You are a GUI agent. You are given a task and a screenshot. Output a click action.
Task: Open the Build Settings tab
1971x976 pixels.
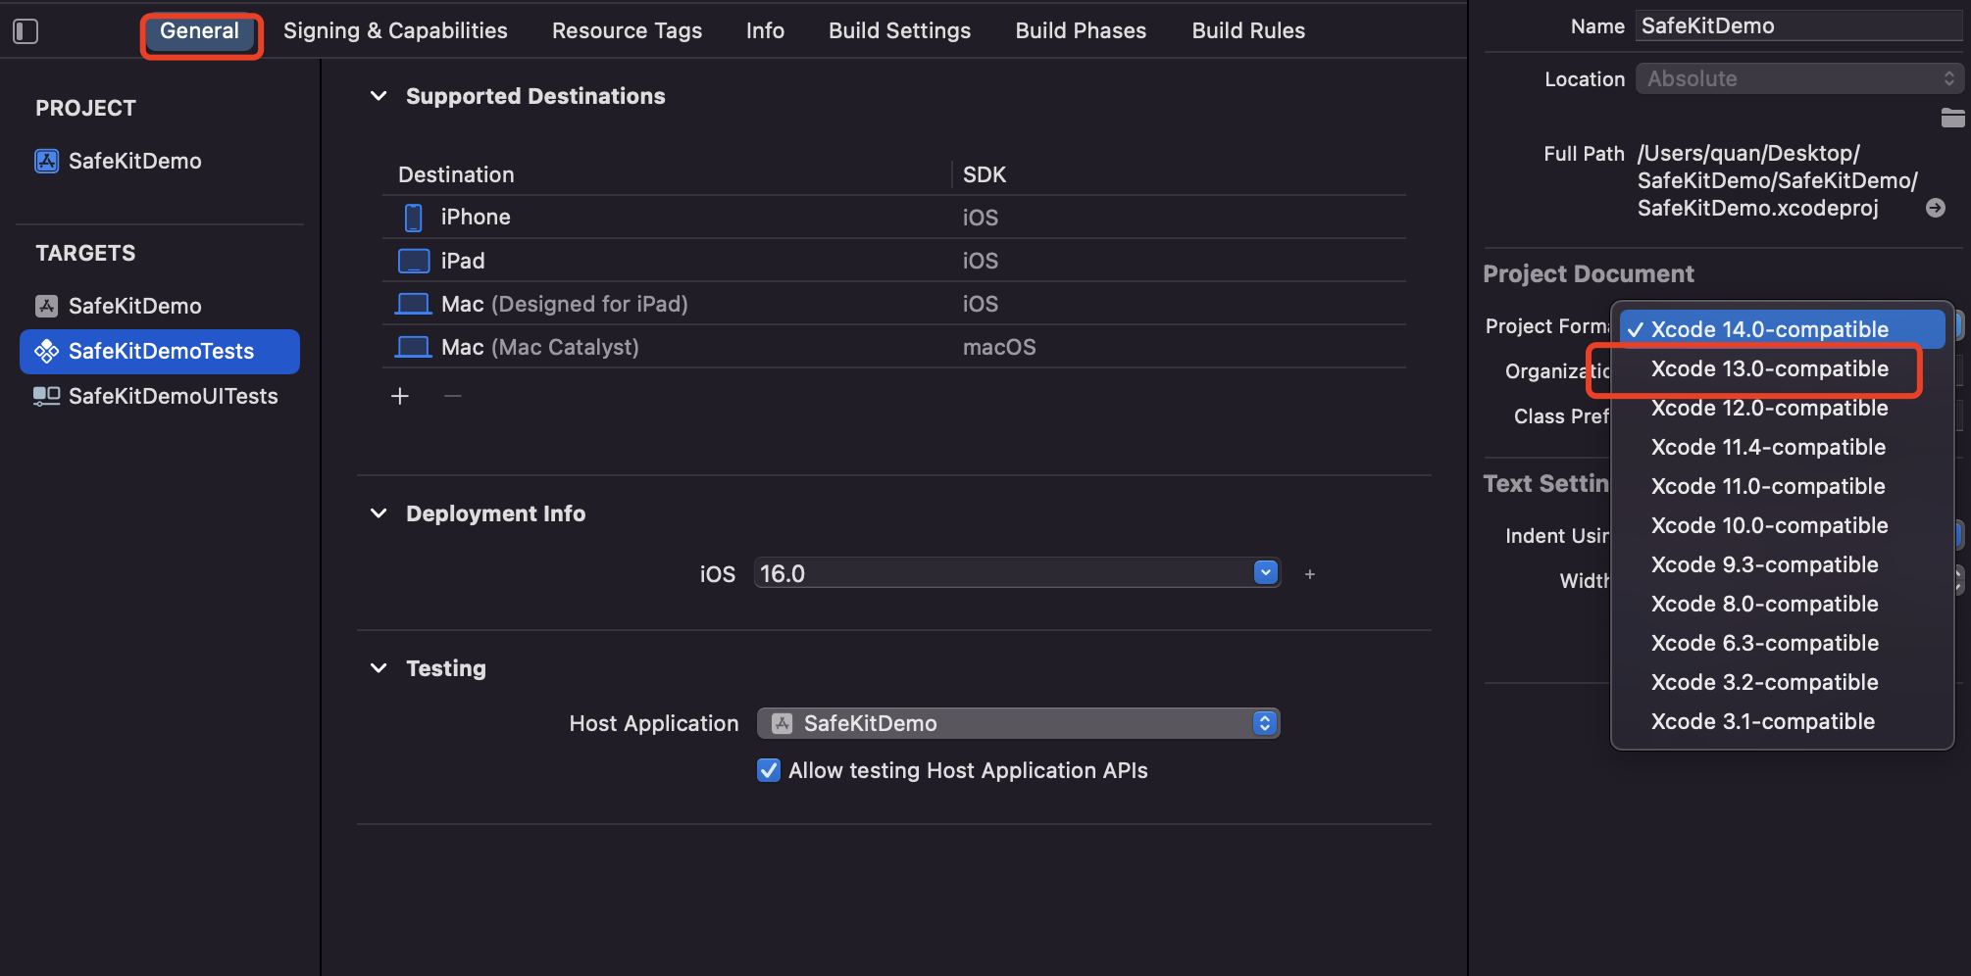click(899, 31)
